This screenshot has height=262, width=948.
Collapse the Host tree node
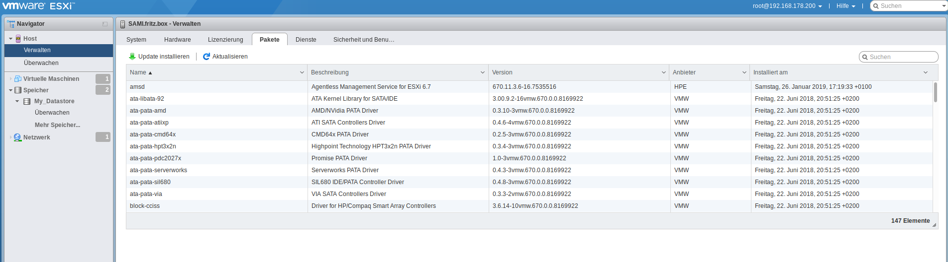click(10, 39)
